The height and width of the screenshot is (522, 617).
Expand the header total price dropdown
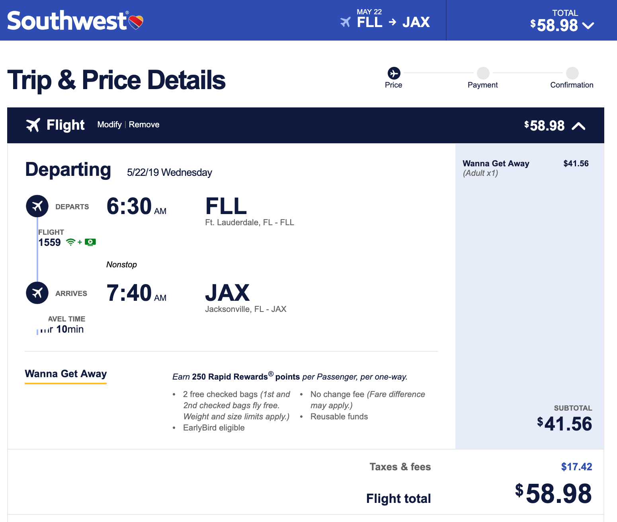588,25
